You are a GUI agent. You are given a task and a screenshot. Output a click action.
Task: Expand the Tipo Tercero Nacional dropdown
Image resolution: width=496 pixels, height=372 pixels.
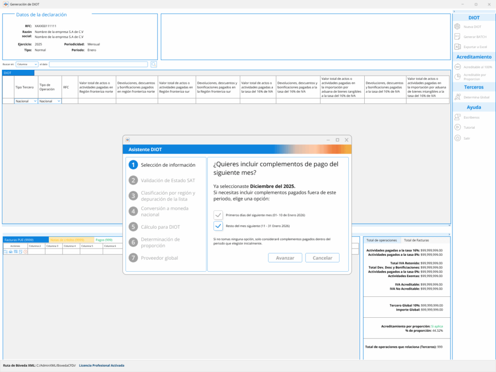26,101
